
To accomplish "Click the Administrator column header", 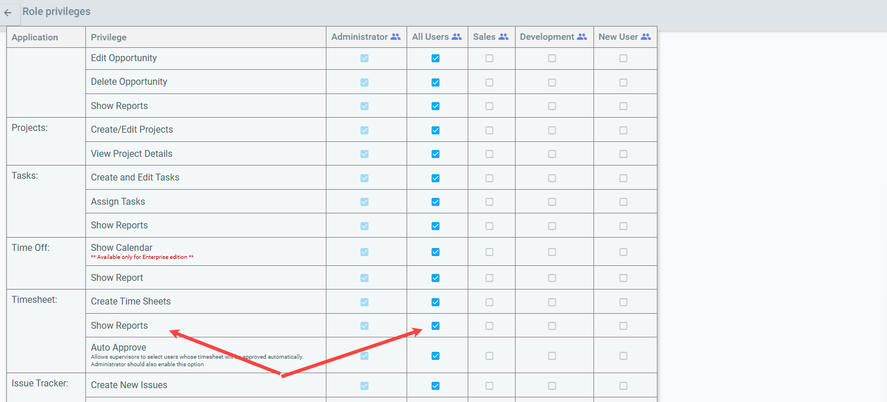I will click(x=359, y=37).
